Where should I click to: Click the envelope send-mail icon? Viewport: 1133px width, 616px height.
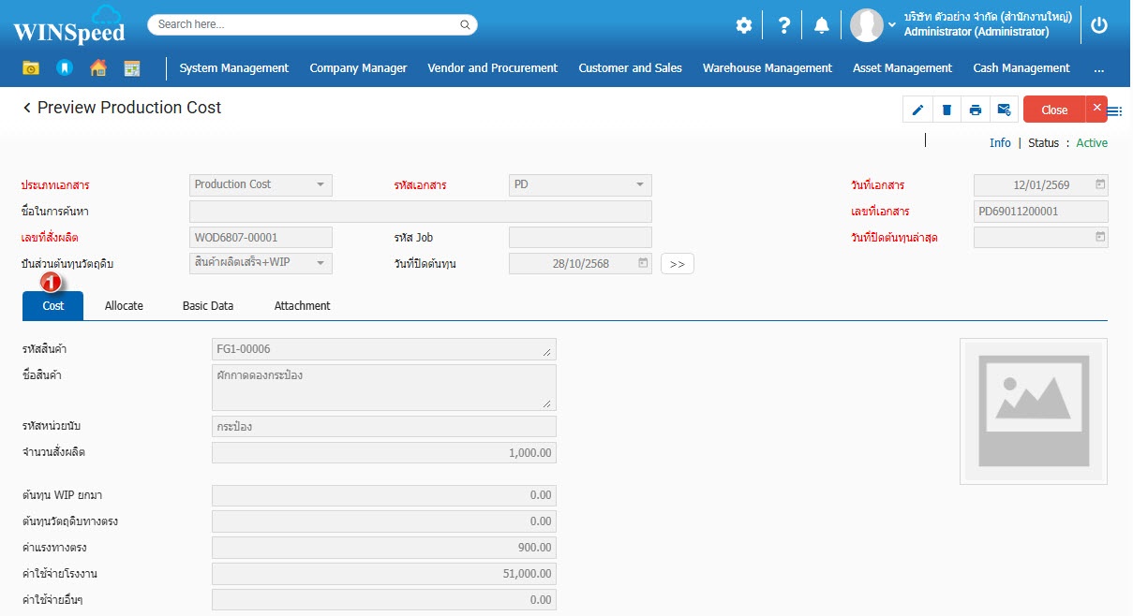[x=1004, y=110]
